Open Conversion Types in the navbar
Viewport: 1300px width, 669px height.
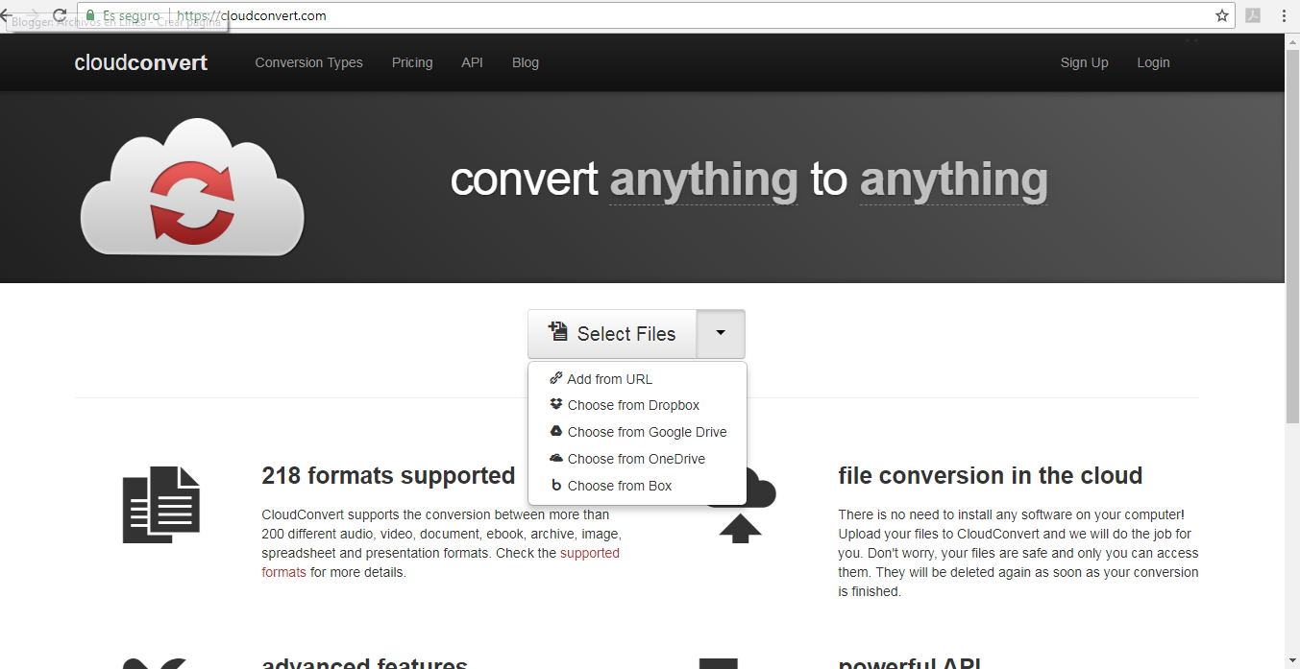[x=309, y=62]
